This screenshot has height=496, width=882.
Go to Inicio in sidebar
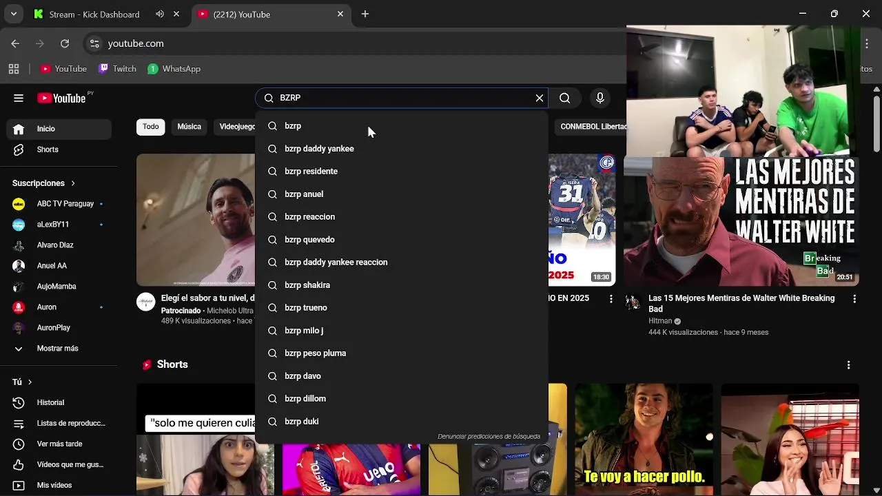click(59, 129)
